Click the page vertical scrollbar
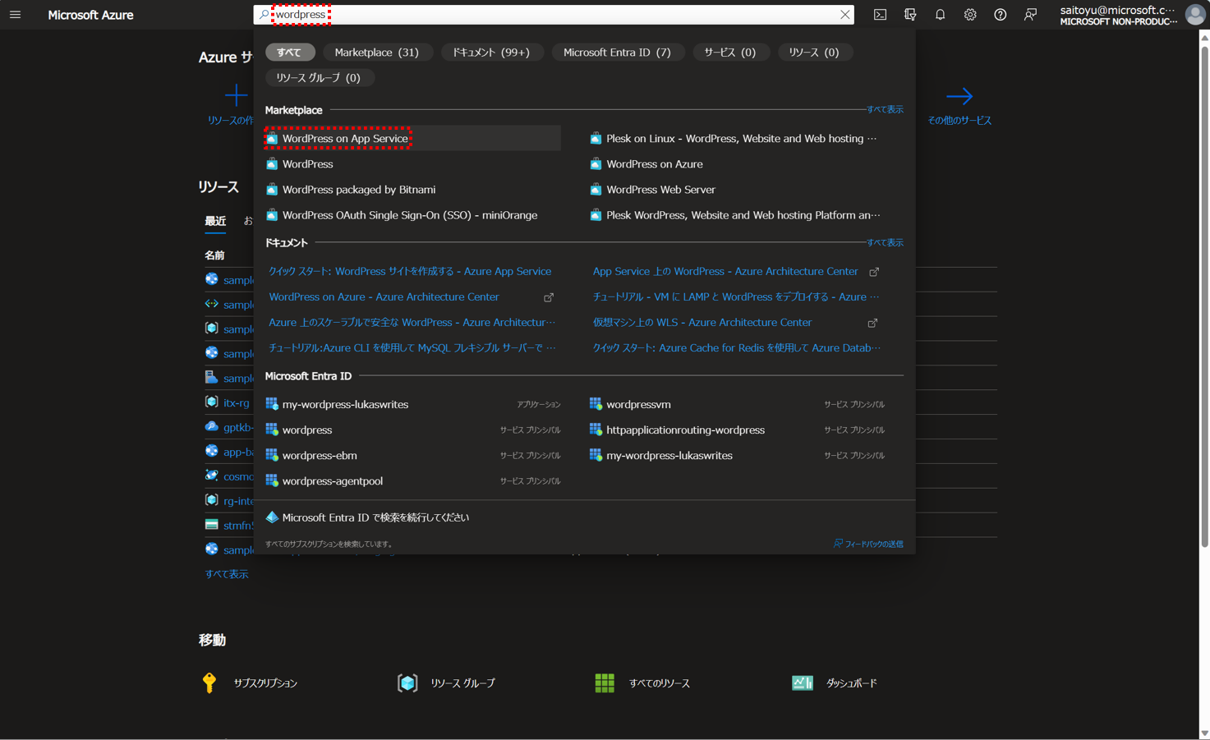 [1204, 296]
